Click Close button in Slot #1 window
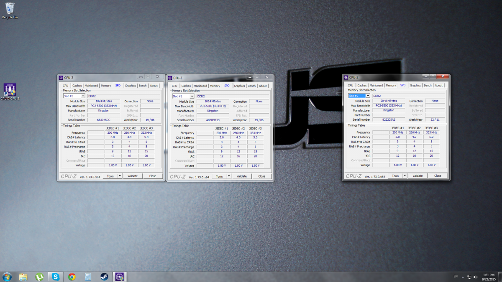Image resolution: width=502 pixels, height=282 pixels. [262, 176]
